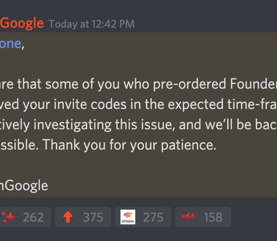Click the blue everyone mention
This screenshot has width=277, height=241.
click(x=10, y=44)
